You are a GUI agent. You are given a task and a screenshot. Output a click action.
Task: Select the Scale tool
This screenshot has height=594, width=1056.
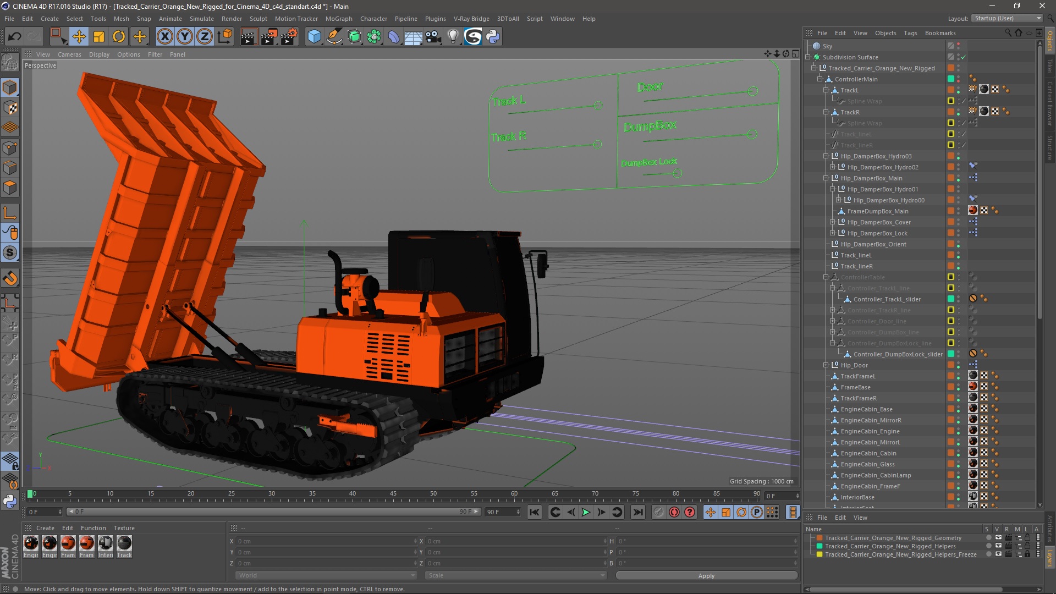tap(99, 37)
